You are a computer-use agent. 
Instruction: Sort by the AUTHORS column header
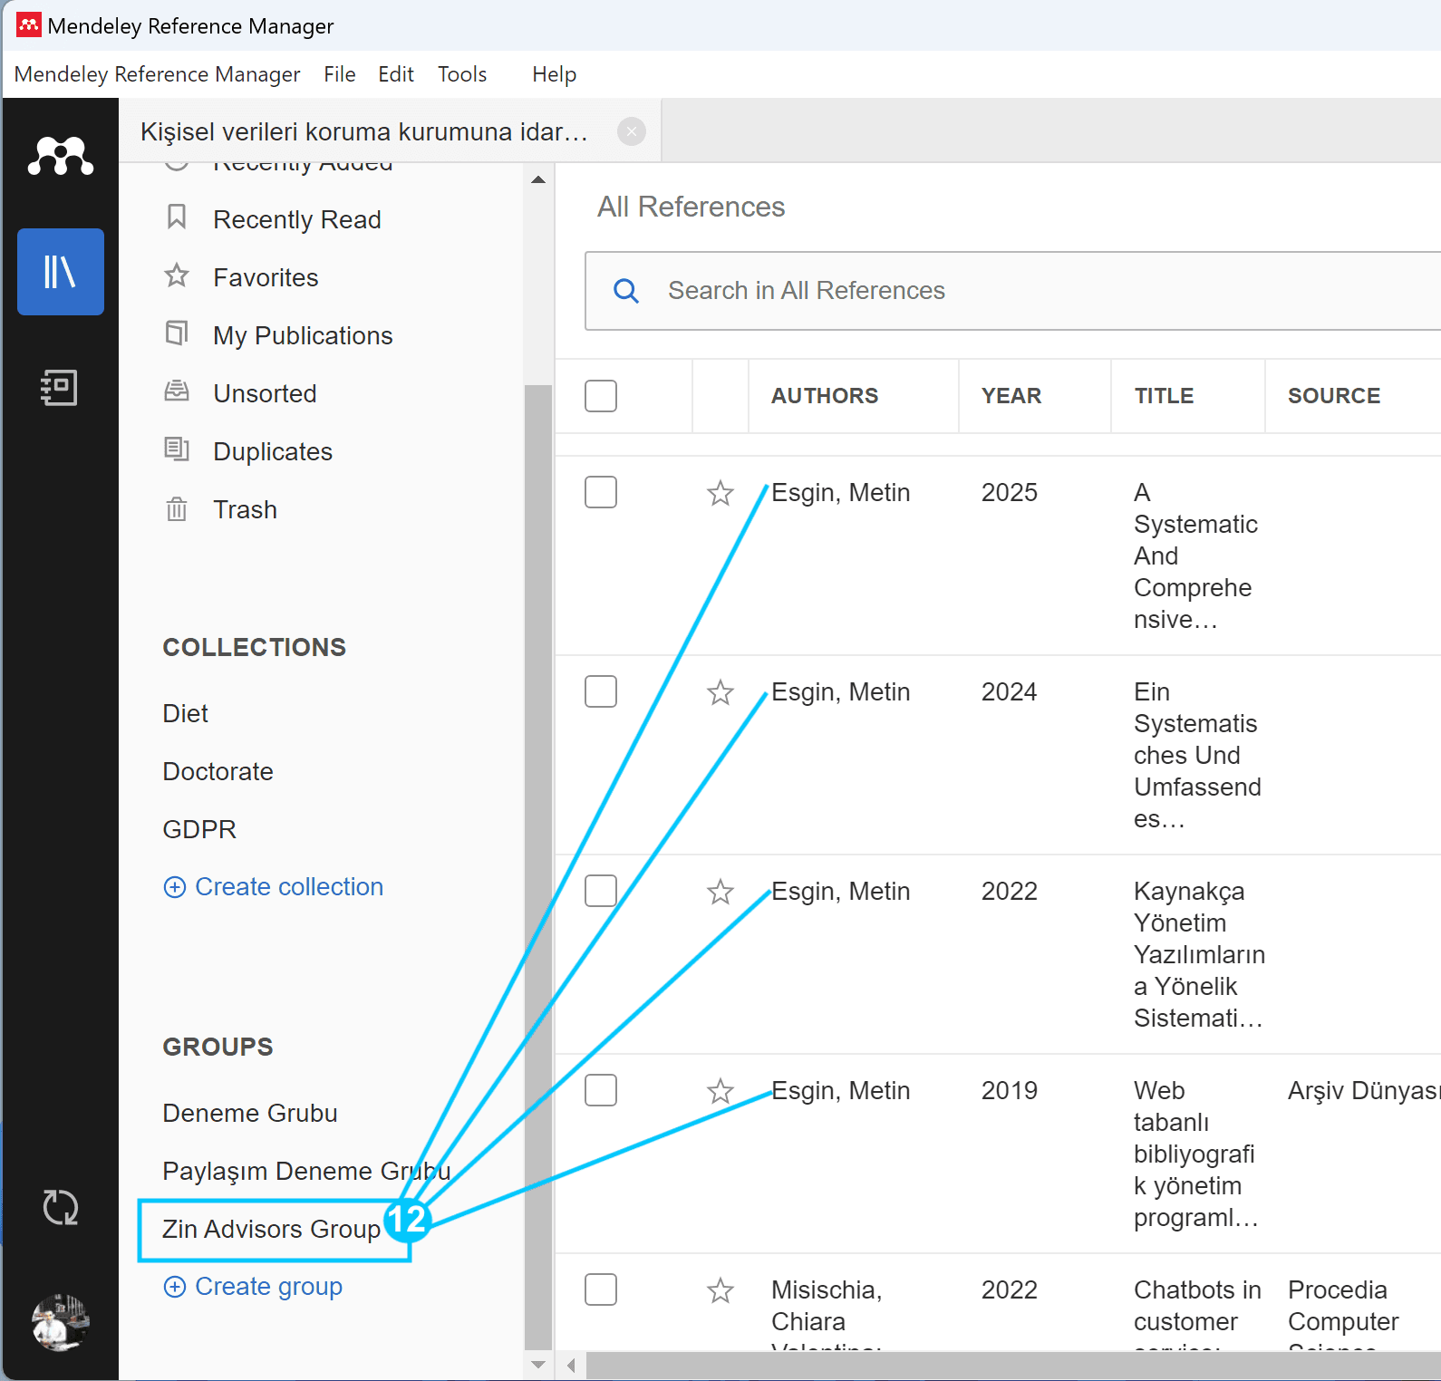tap(825, 396)
